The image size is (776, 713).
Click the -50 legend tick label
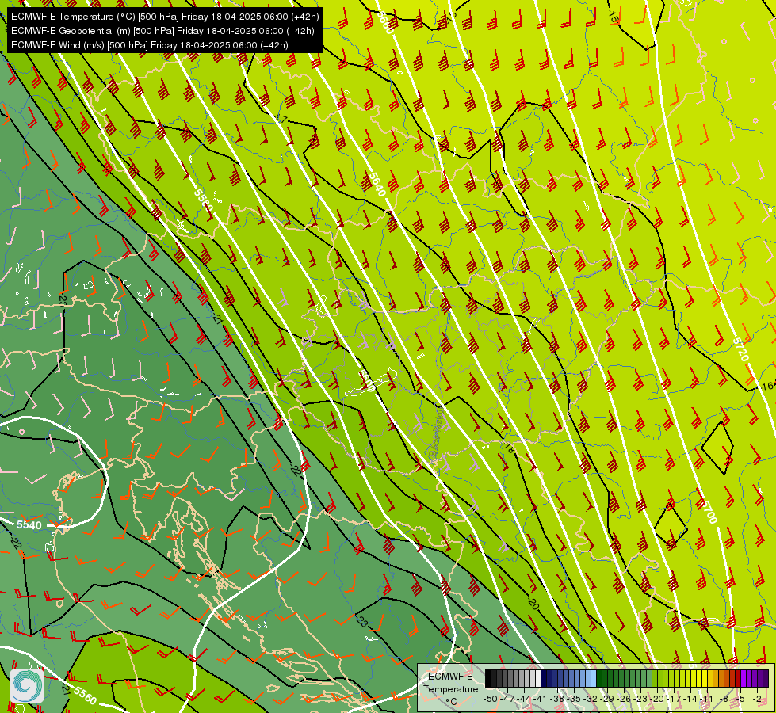(x=491, y=699)
